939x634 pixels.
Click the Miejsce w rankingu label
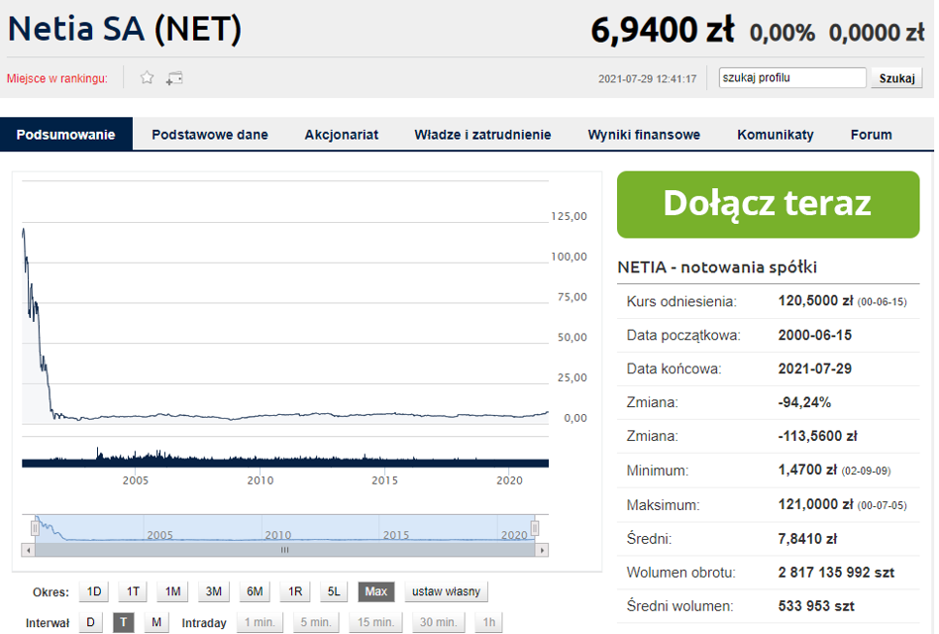coord(57,78)
